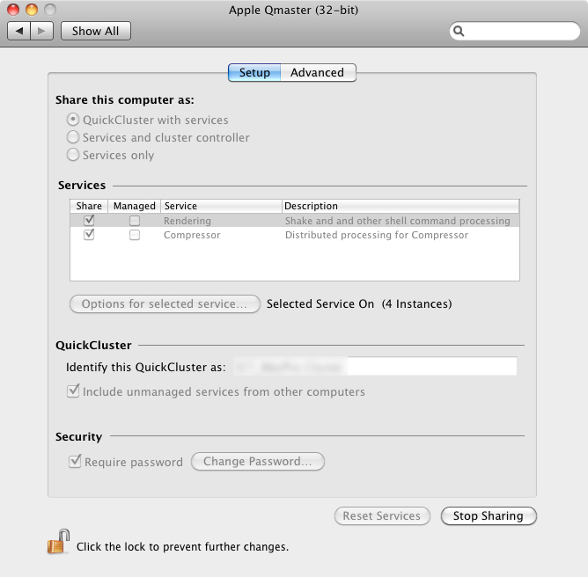Click the Description column header

click(401, 206)
